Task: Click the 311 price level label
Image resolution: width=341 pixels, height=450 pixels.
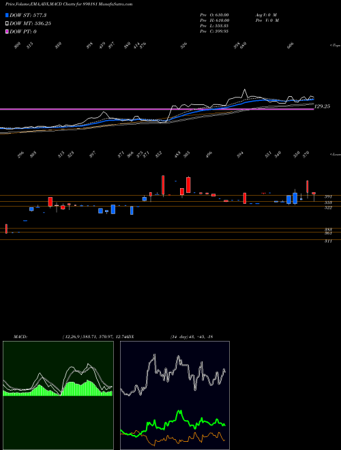Action: pyautogui.click(x=328, y=241)
